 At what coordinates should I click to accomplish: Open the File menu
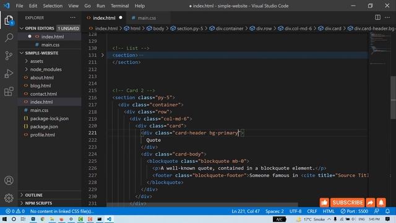[x=19, y=6]
